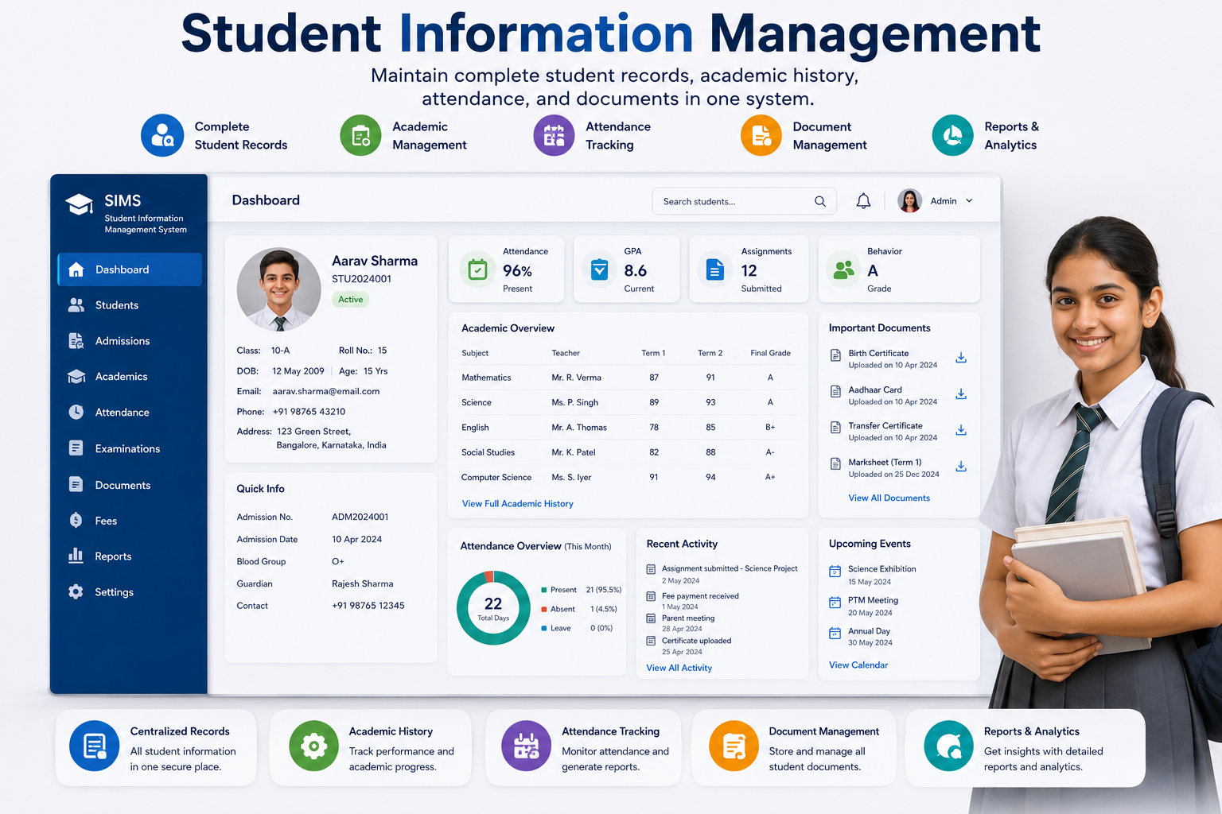Click Aarav Sharma's profile photo
This screenshot has width=1222, height=814.
(x=279, y=289)
